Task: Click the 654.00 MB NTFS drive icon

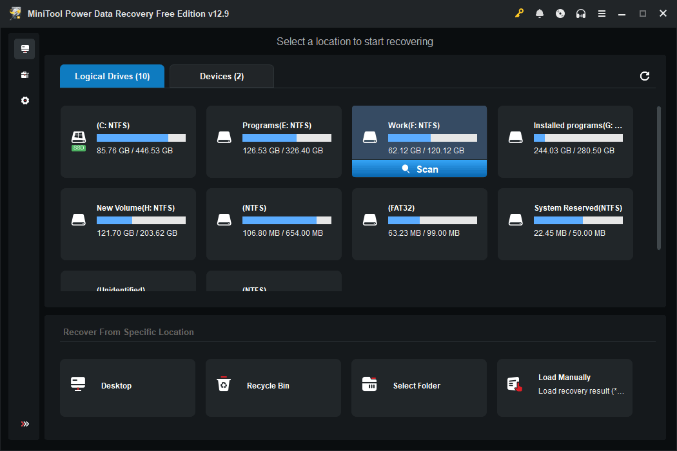Action: pos(224,220)
